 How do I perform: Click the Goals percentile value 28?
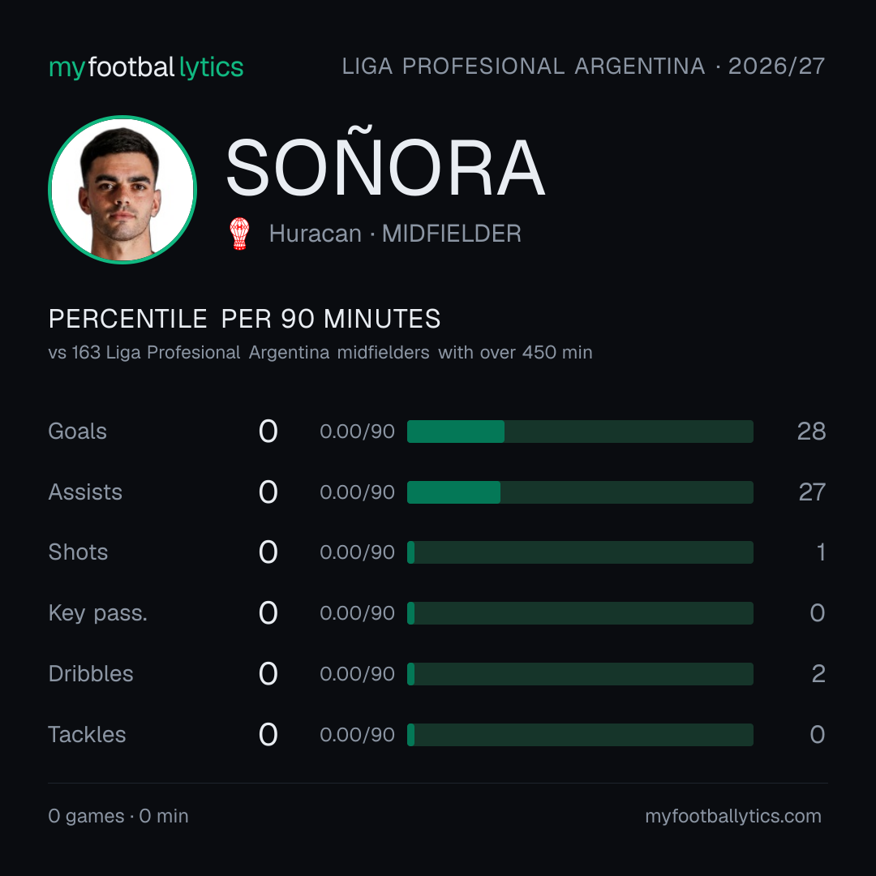coord(811,432)
